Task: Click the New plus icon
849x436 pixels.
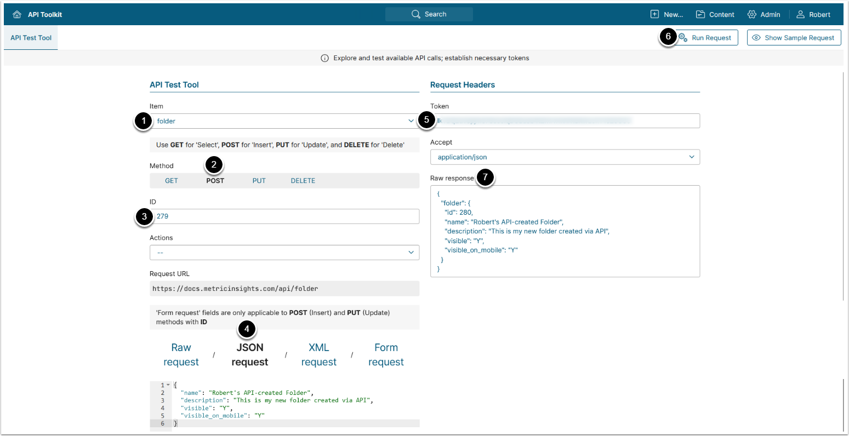Action: tap(654, 14)
